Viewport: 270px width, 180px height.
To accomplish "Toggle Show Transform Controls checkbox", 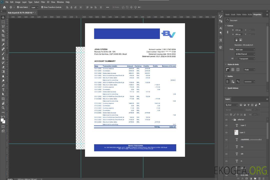I will [x=42, y=7].
